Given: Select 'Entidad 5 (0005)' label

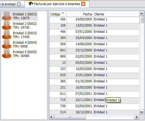Looking at the screenshot, I should [25, 52].
